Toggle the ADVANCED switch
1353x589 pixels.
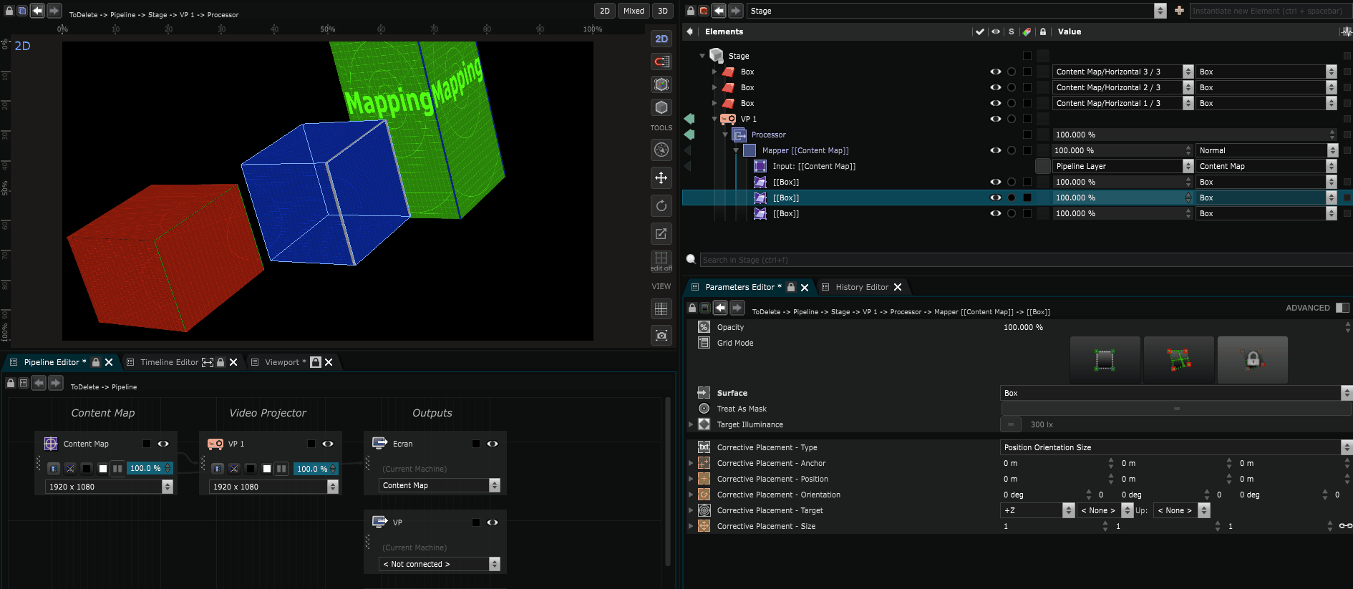tap(1342, 308)
